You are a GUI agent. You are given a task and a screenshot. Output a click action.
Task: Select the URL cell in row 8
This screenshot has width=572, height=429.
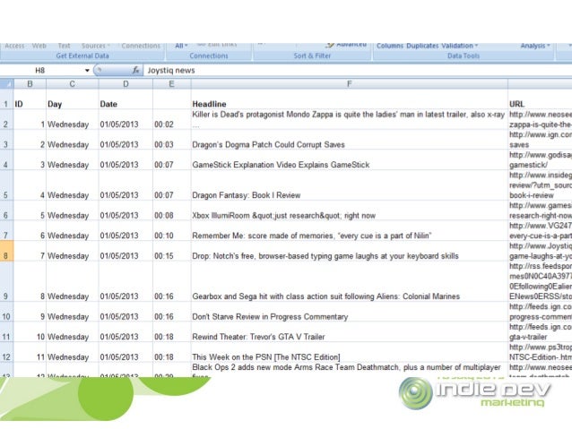pos(540,251)
